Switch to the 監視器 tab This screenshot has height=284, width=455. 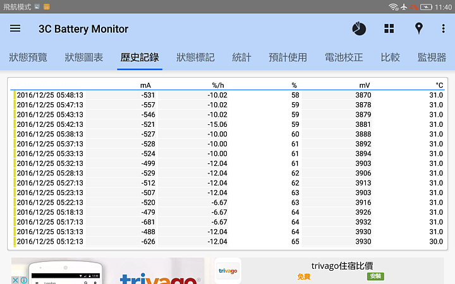click(x=432, y=57)
